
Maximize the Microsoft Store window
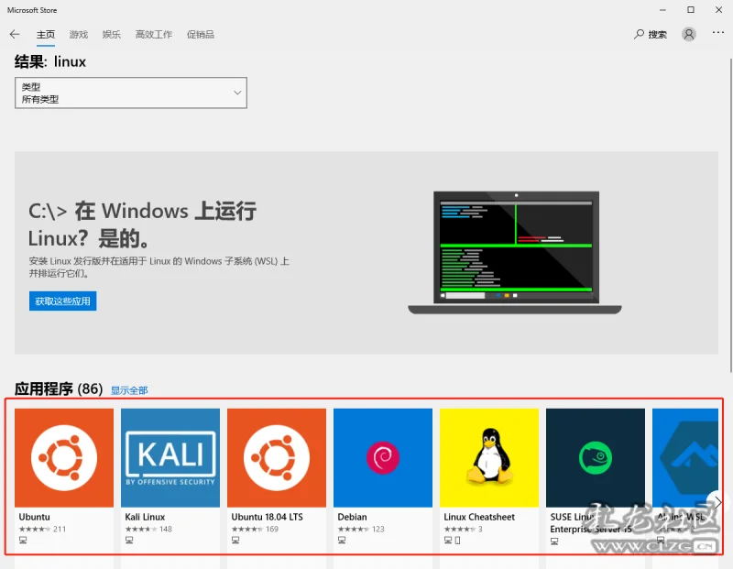pyautogui.click(x=691, y=10)
